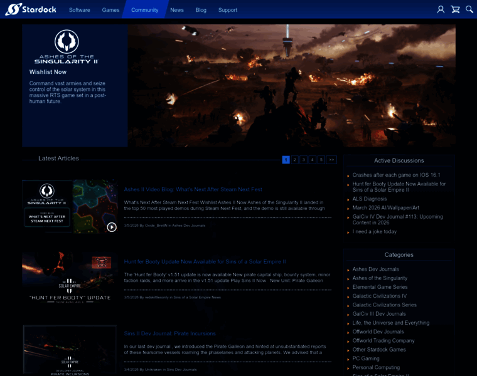Screen dimensions: 477x376
Task: Open the GalCiv III Dev Journals category
Action: tap(378, 314)
